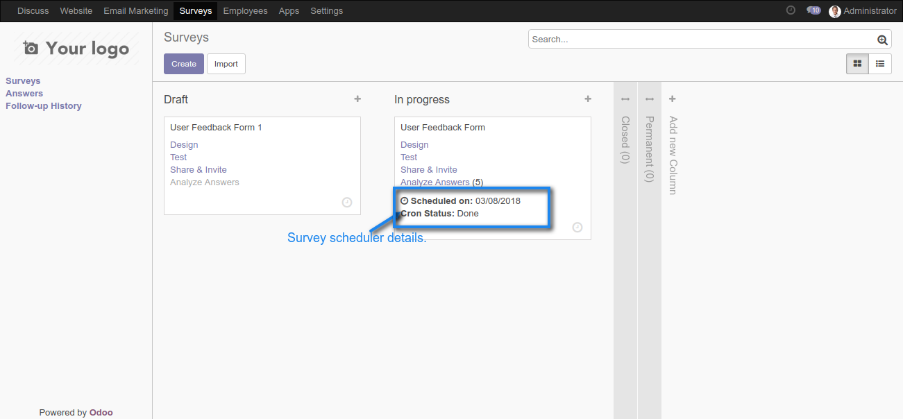
Task: Open the Email Marketing menu
Action: pyautogui.click(x=136, y=11)
